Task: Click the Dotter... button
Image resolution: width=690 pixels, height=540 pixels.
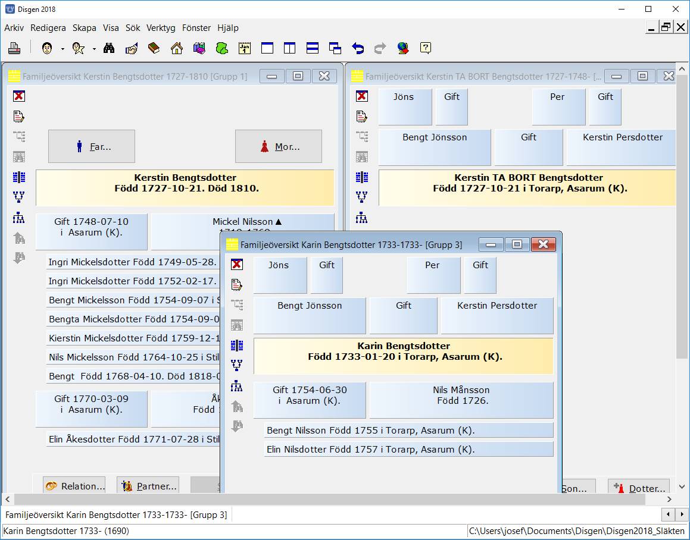Action: click(x=639, y=487)
